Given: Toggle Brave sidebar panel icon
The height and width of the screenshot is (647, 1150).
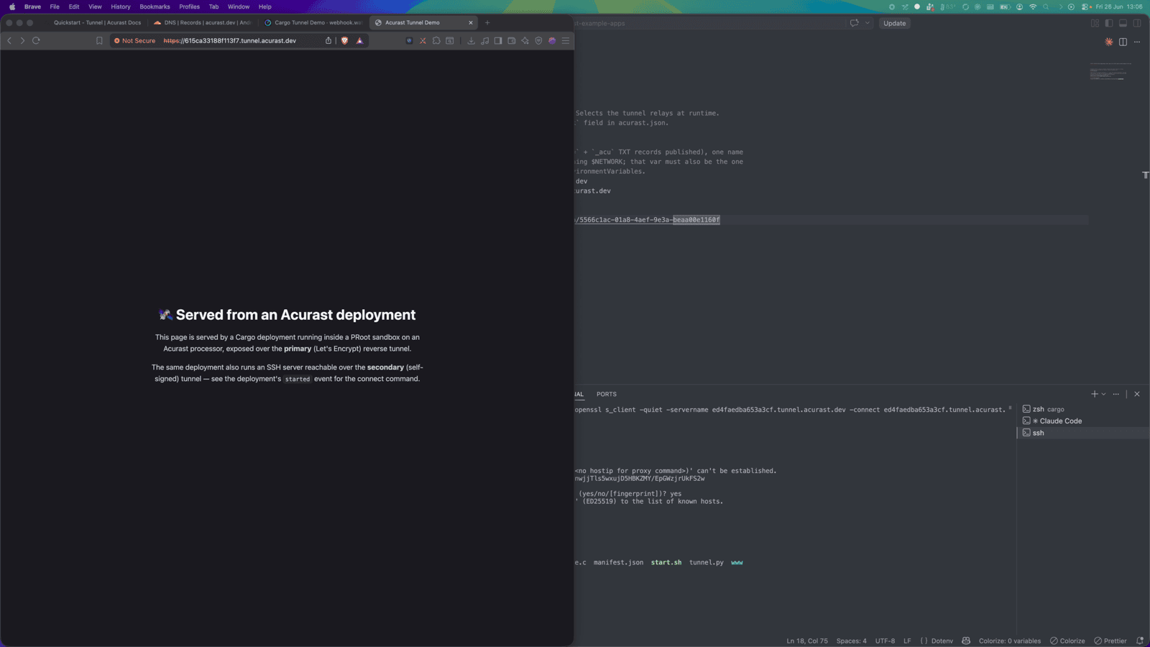Looking at the screenshot, I should (498, 41).
